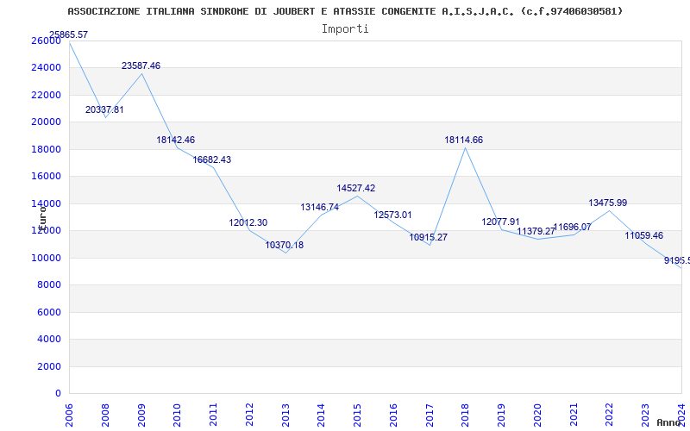The width and height of the screenshot is (690, 431).
Task: Click the 2014 year axis label
Action: (x=321, y=415)
